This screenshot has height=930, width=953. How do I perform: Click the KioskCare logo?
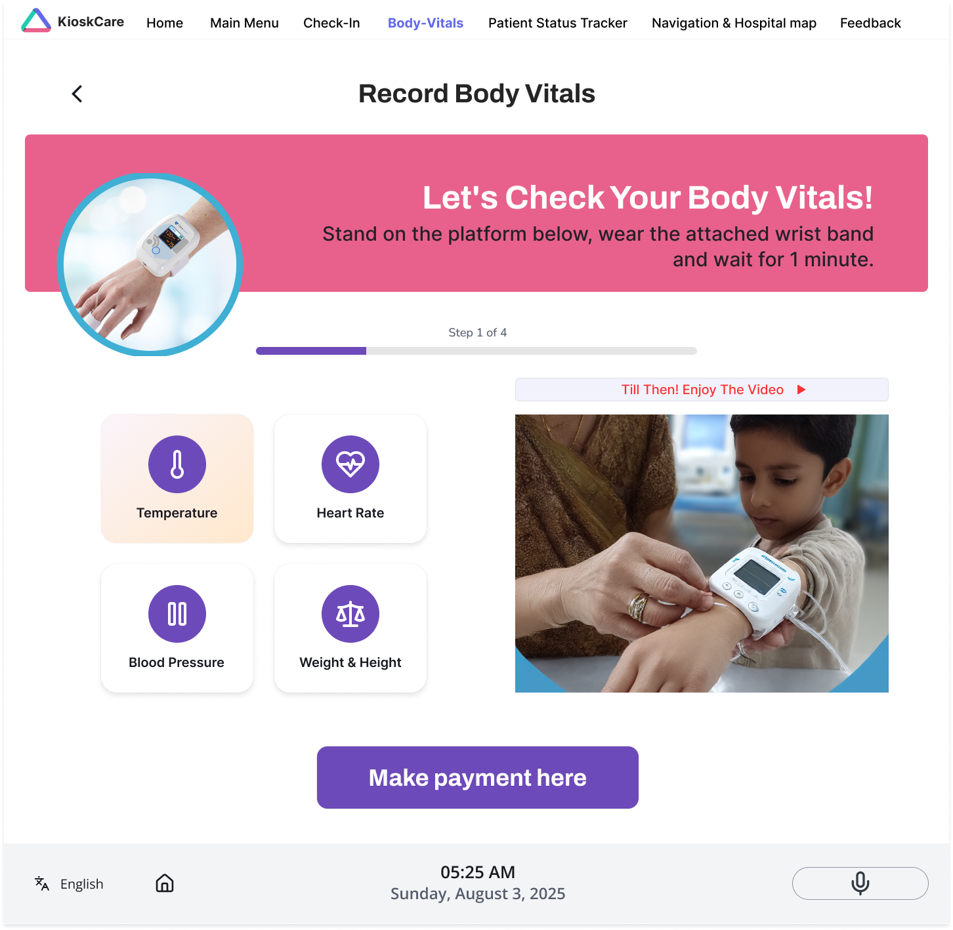pos(72,21)
